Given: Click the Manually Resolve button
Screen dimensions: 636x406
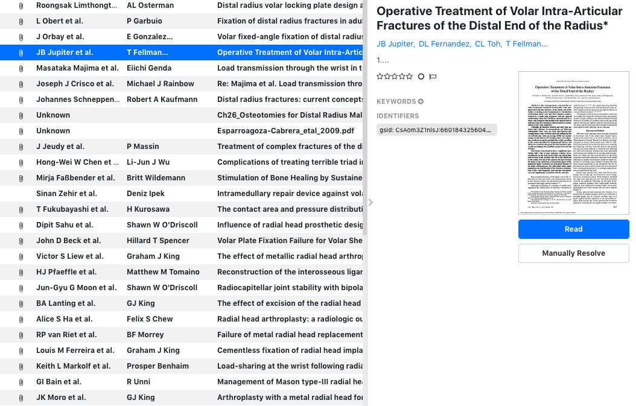Looking at the screenshot, I should pyautogui.click(x=573, y=253).
